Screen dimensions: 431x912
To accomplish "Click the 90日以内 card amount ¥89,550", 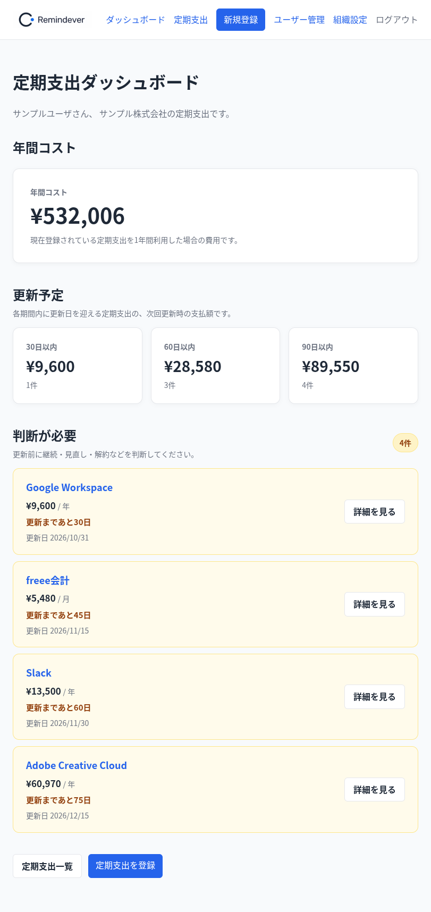I will click(331, 366).
